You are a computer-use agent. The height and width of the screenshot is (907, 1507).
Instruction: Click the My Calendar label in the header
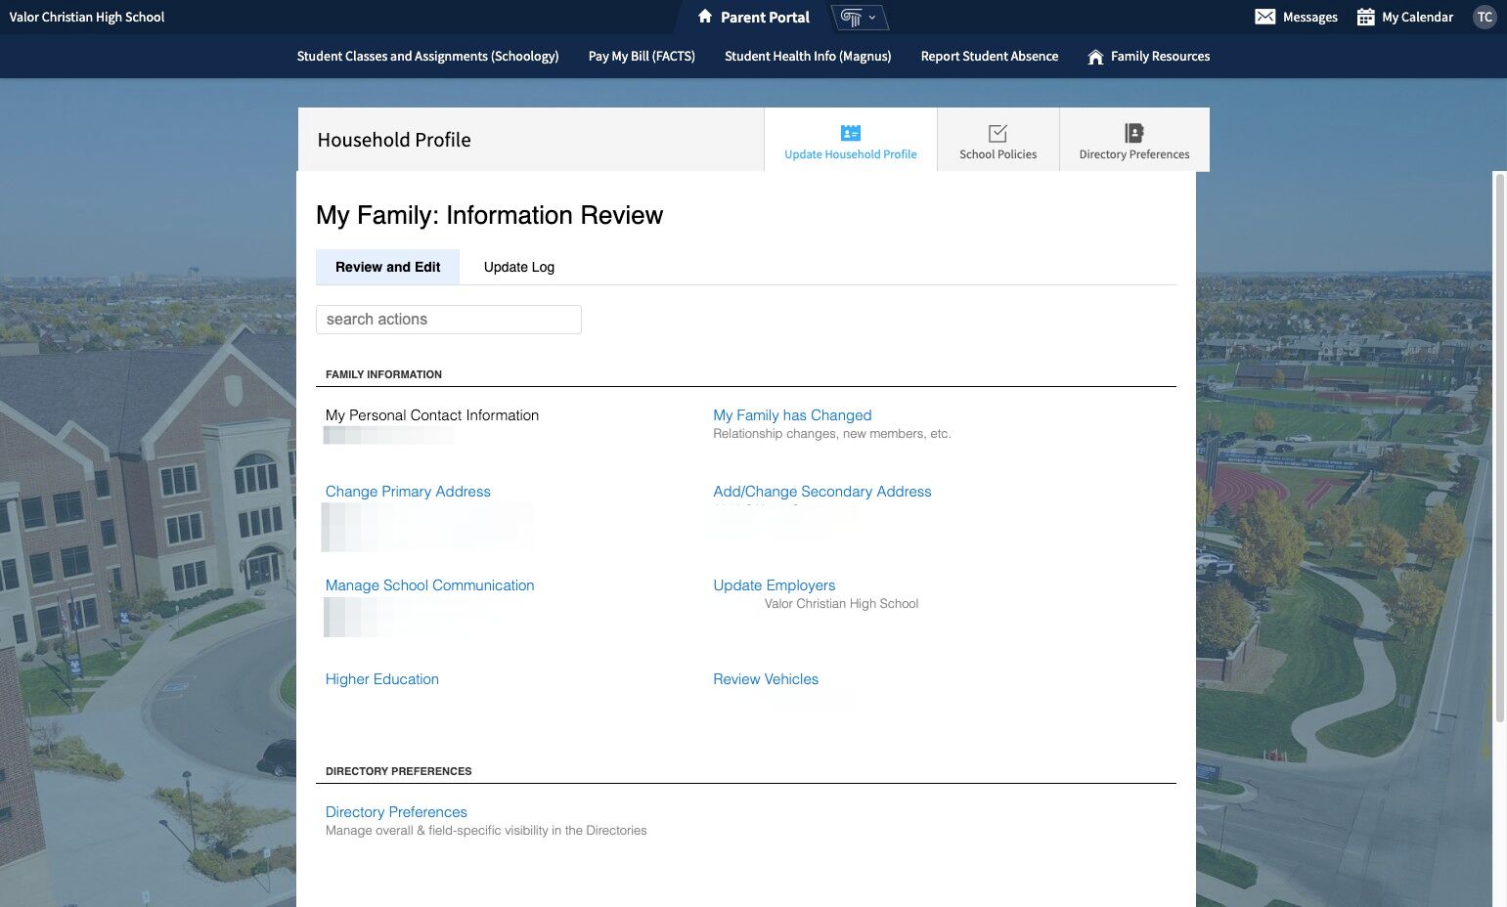[1418, 17]
